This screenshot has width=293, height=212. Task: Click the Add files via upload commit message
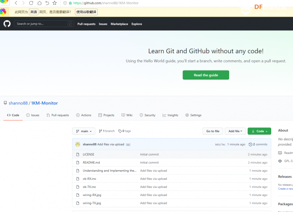[110, 144]
